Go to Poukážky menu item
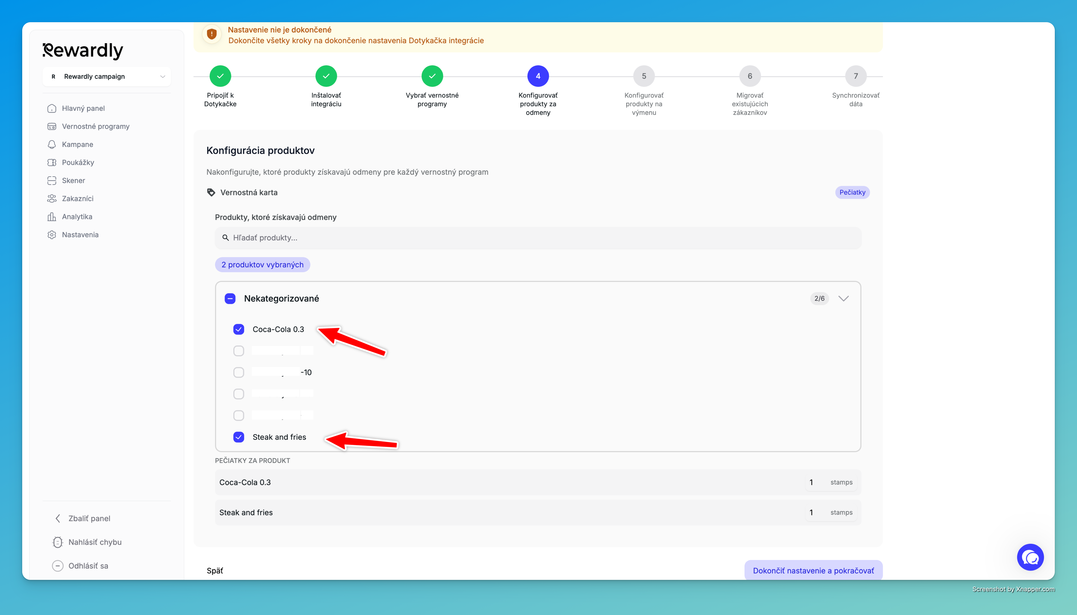 [x=78, y=163]
